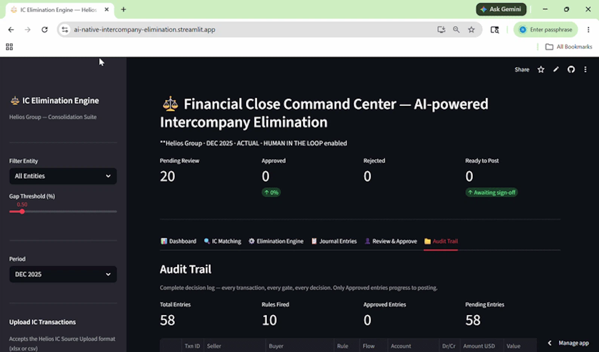The height and width of the screenshot is (352, 599).
Task: Click the Enter passphrase profile button
Action: point(546,30)
